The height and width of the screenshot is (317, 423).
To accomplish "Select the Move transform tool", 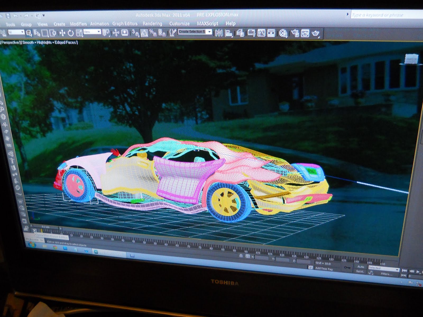I will pyautogui.click(x=62, y=33).
